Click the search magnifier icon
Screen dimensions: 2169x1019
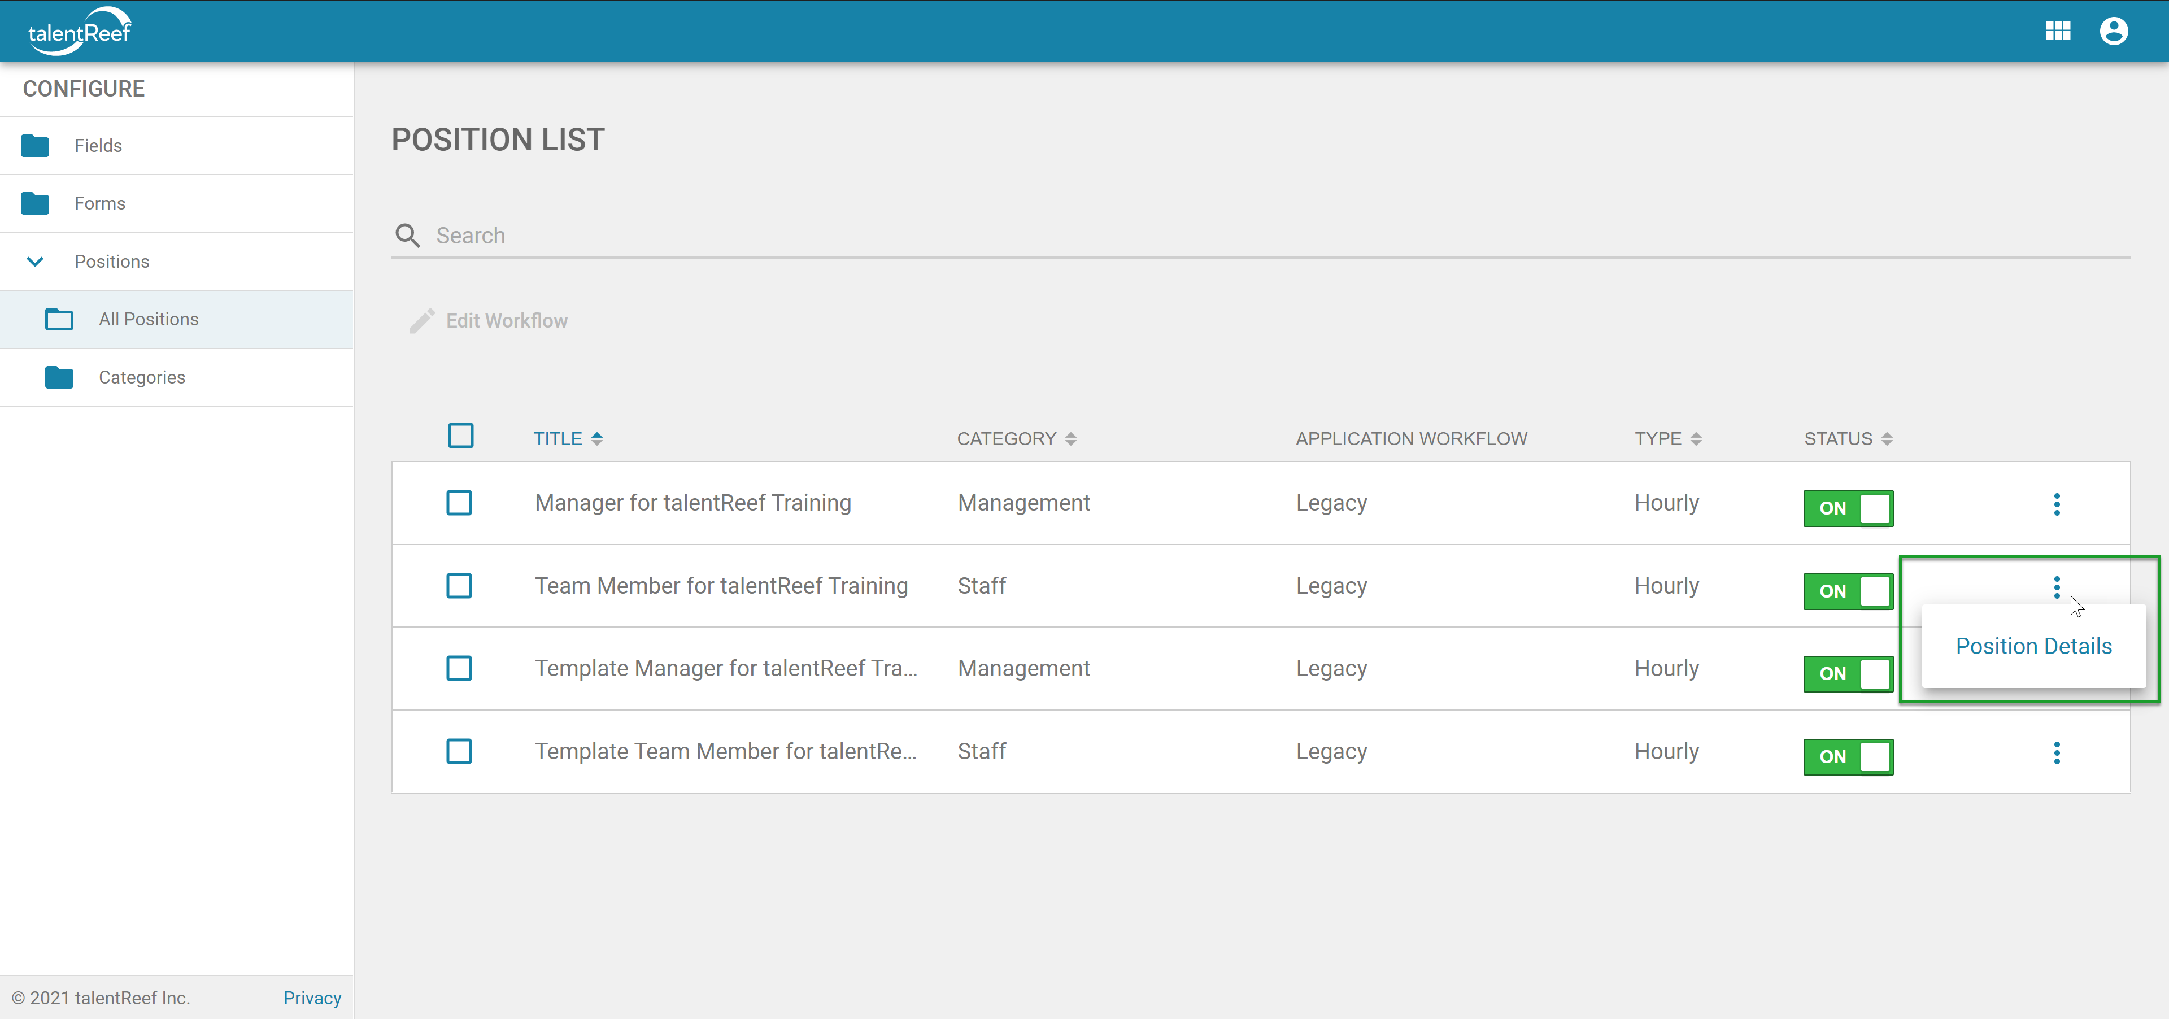pos(407,236)
